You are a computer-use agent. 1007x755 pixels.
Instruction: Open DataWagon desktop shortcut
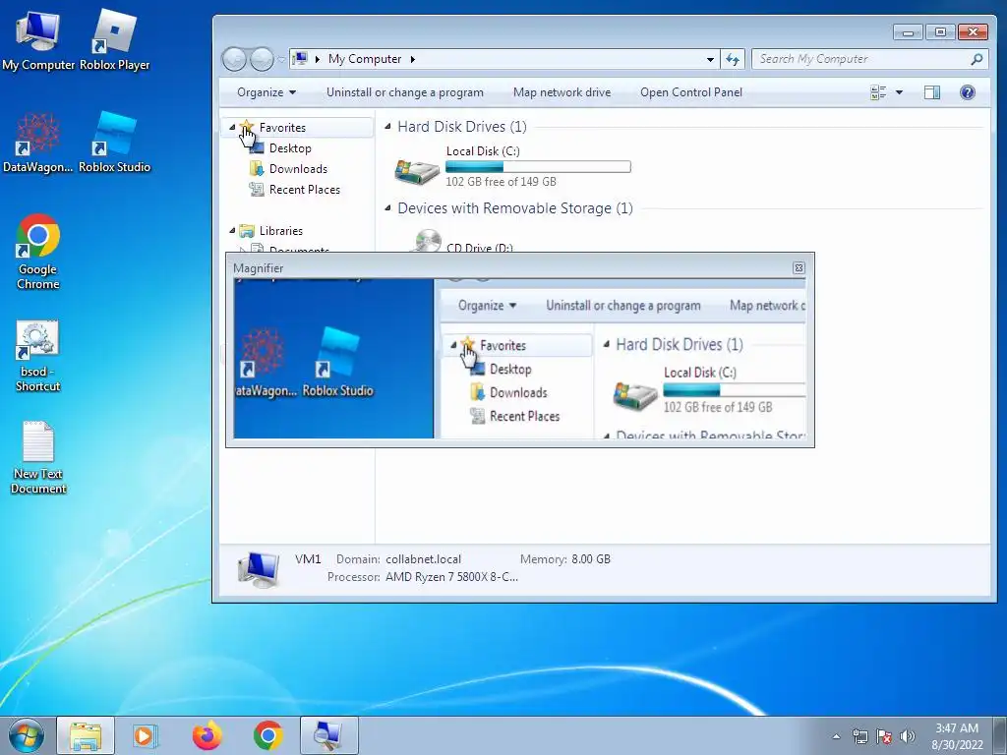pos(38,143)
